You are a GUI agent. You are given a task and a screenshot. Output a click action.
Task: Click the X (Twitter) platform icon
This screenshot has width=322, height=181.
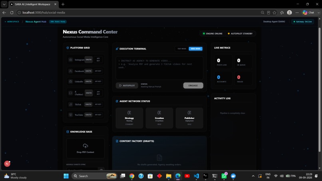coord(70,93)
